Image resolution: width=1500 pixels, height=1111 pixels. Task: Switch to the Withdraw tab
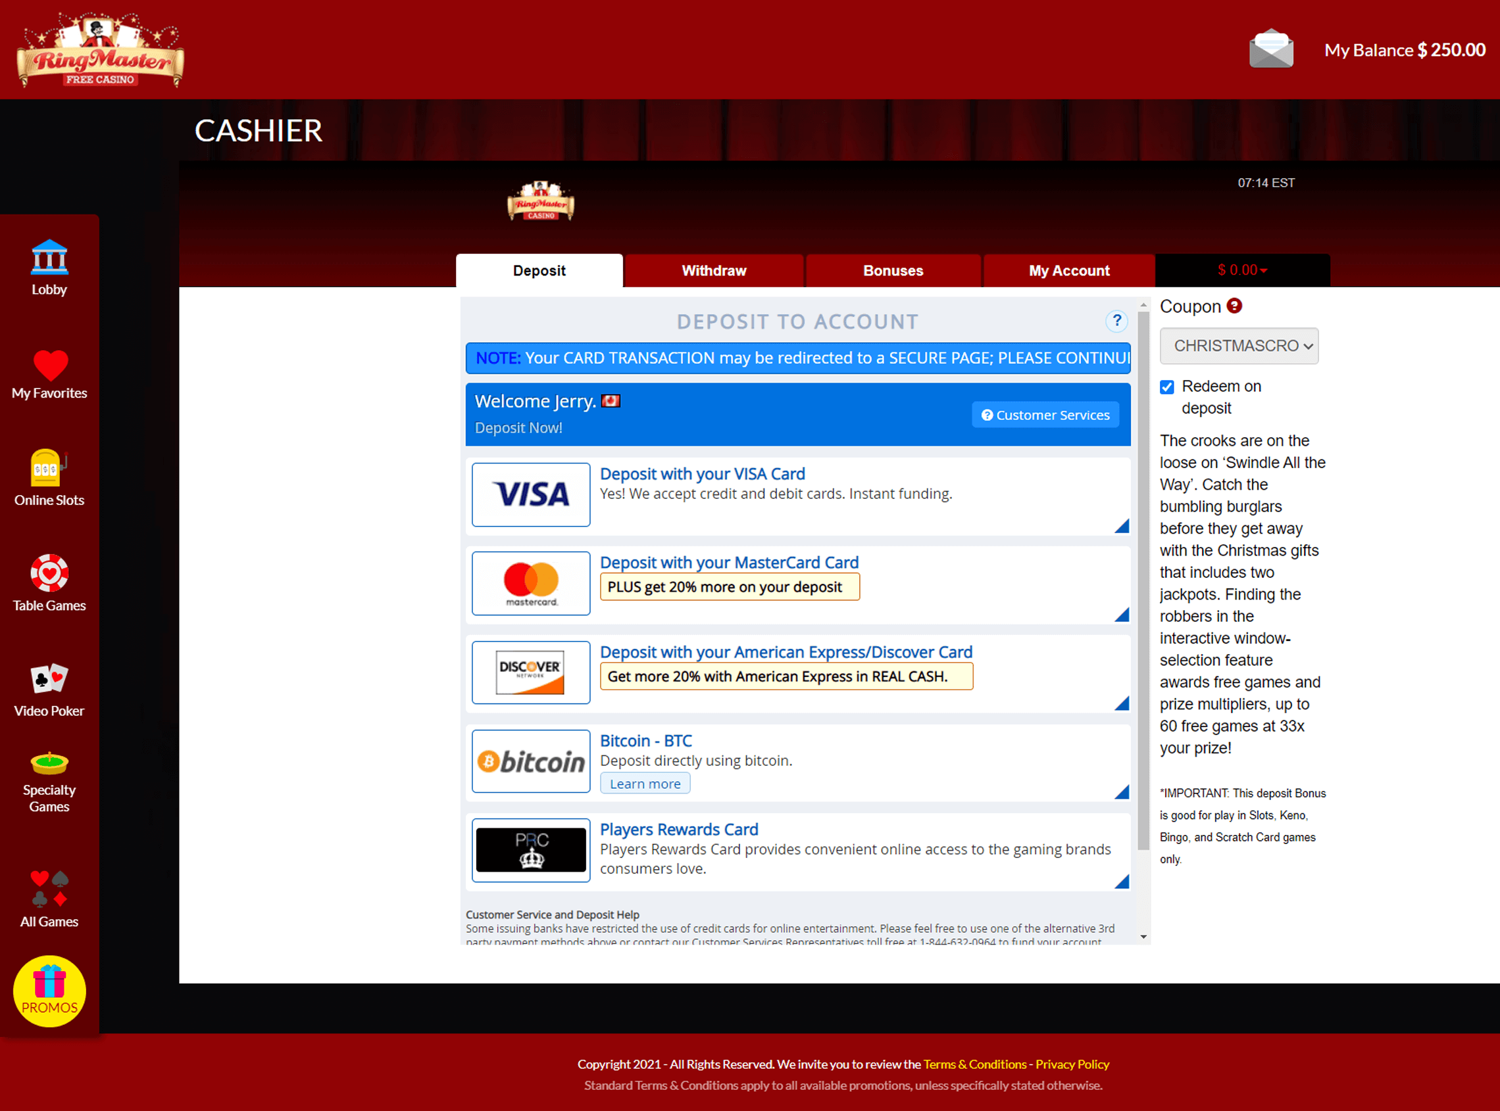point(714,270)
